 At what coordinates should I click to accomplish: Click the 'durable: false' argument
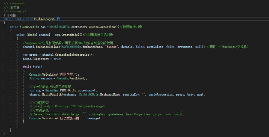coord(133,47)
